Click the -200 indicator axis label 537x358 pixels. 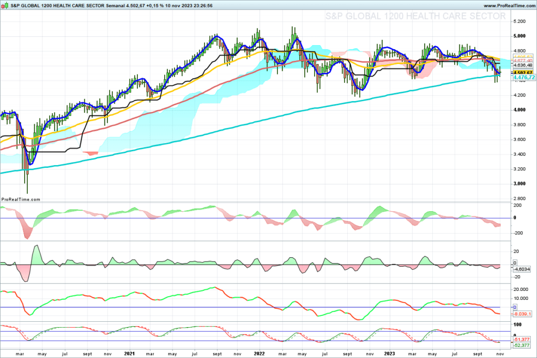(x=518, y=233)
